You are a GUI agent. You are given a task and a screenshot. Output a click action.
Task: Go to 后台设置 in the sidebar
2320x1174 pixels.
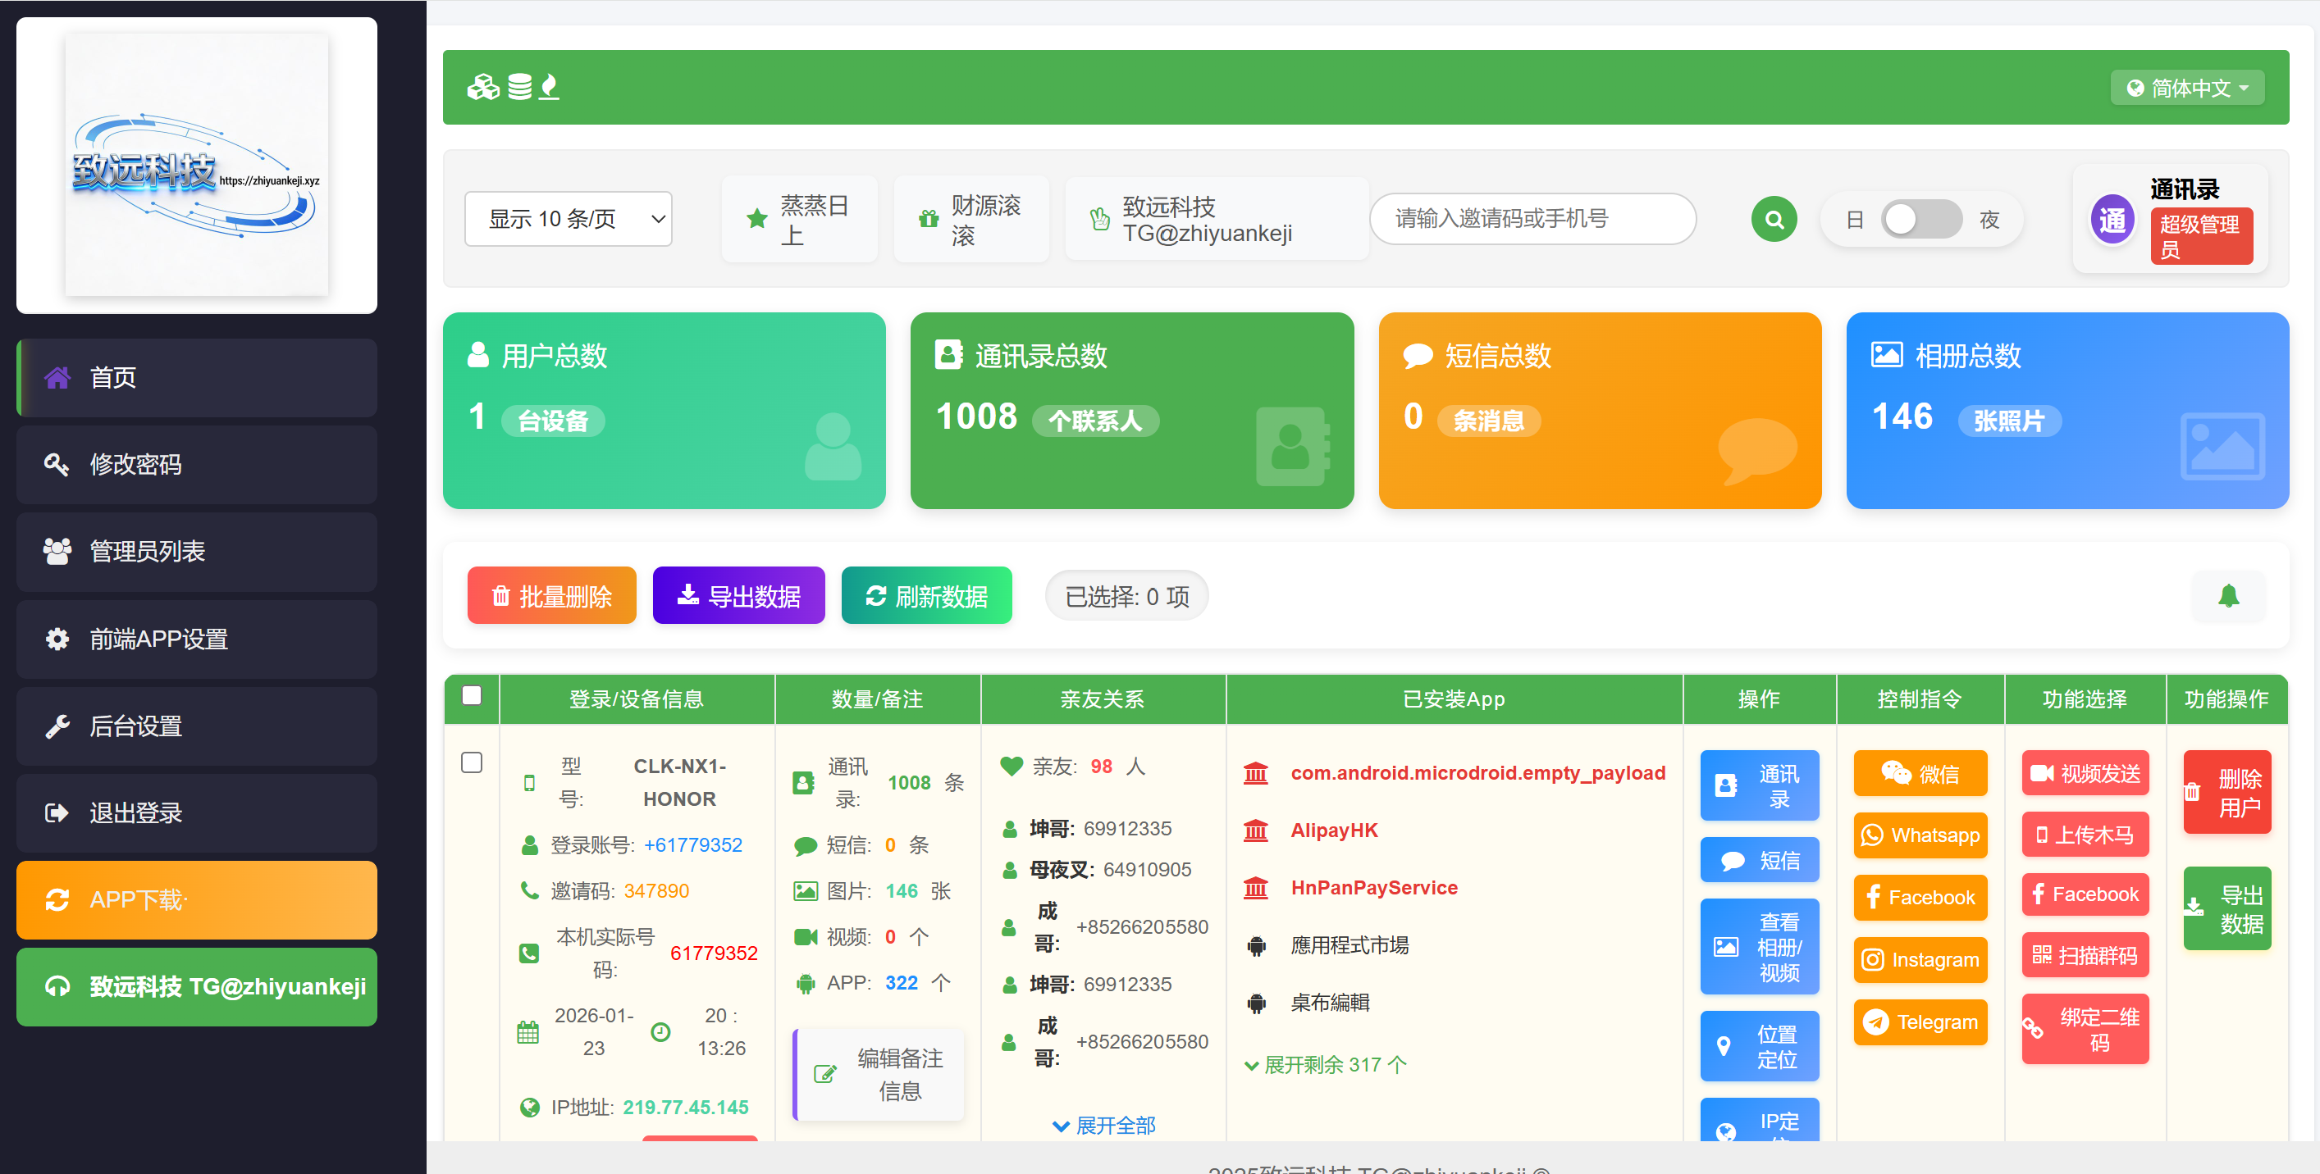(x=196, y=726)
